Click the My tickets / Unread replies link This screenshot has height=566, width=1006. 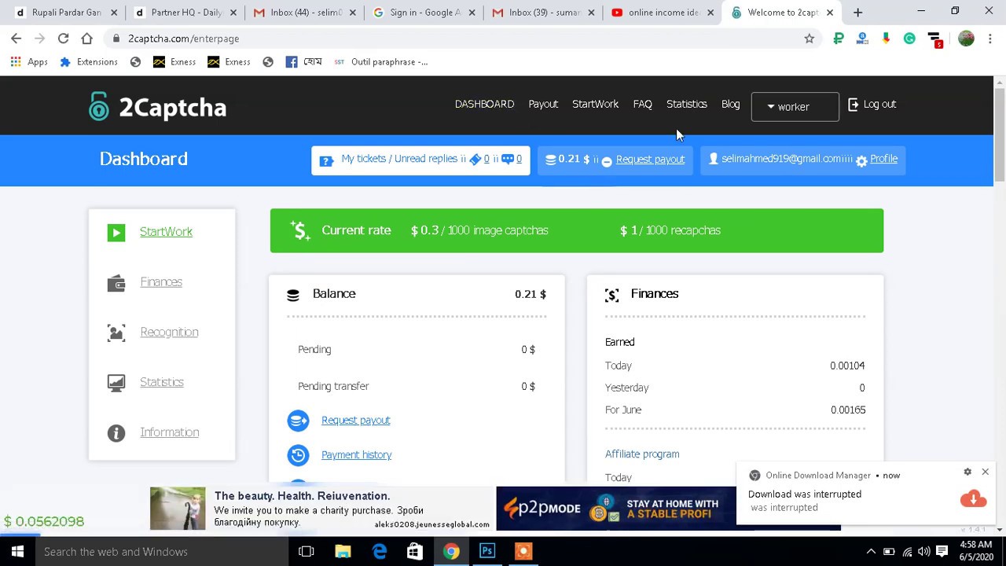399,159
